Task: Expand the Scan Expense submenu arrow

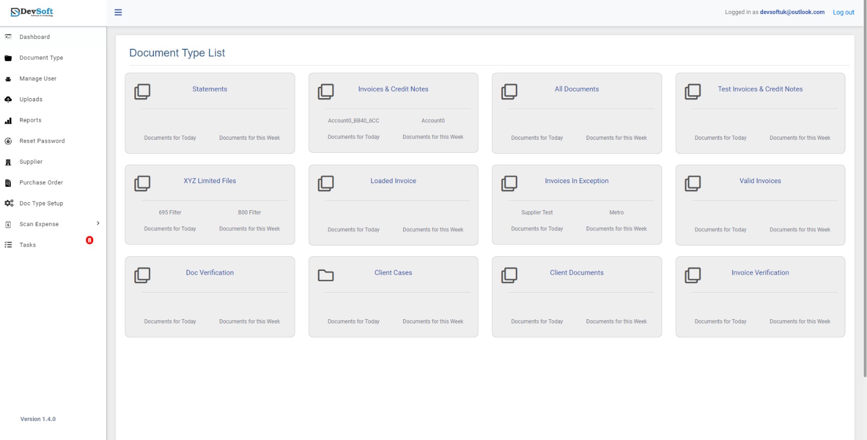Action: (x=98, y=223)
